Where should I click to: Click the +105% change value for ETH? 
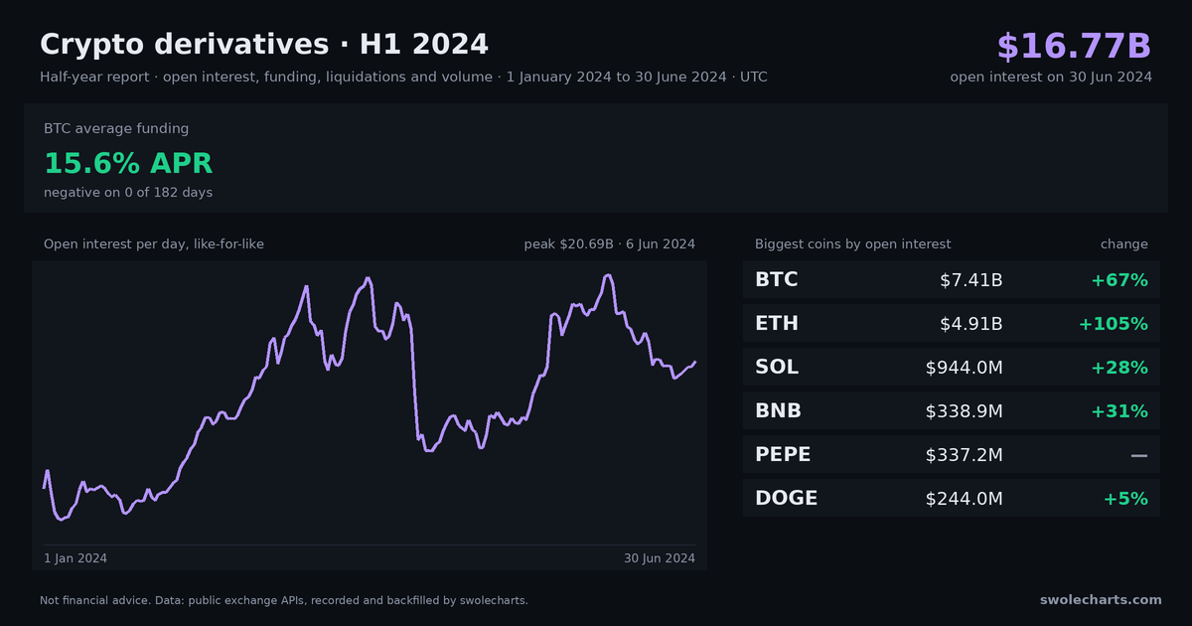pos(1114,324)
